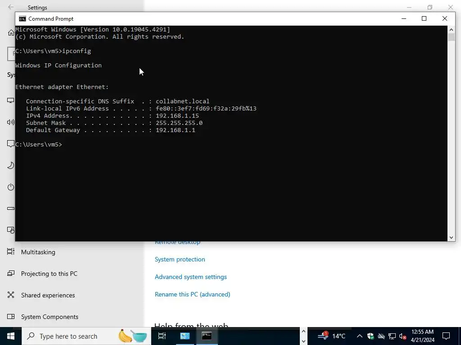Open the OneDrive cloud tray icon

click(x=381, y=336)
